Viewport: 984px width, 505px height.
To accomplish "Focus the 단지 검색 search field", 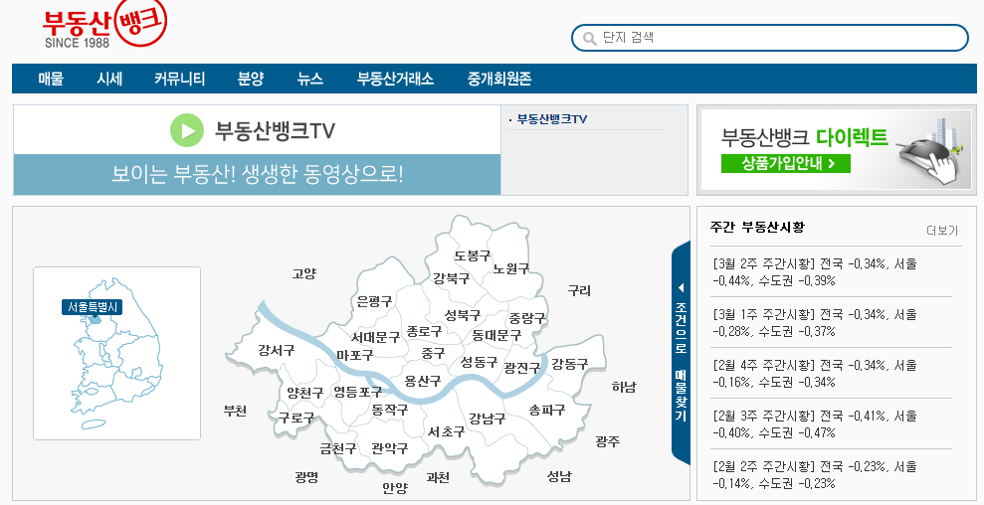I will (x=770, y=38).
